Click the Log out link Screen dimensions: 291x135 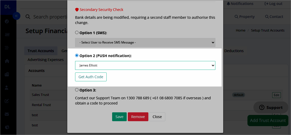click(x=273, y=4)
